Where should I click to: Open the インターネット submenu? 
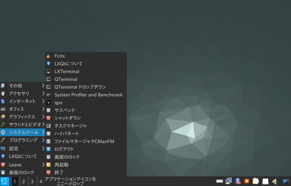click(22, 101)
